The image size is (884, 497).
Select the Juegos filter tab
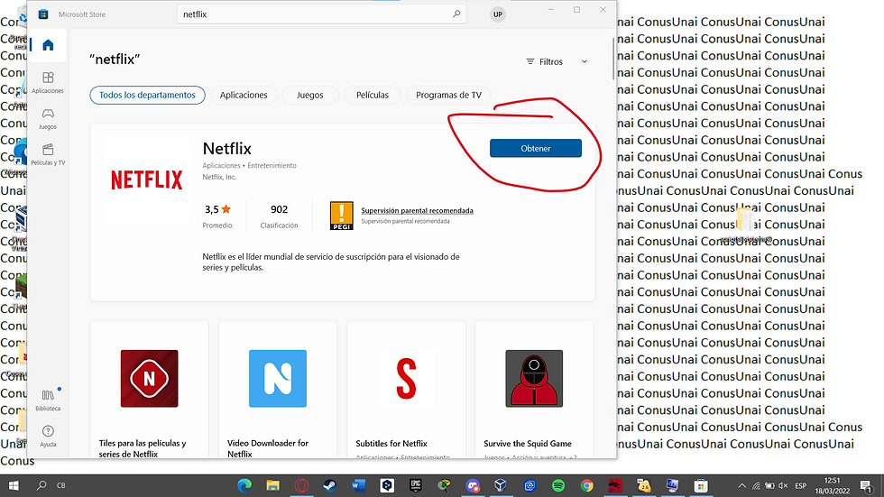click(310, 96)
